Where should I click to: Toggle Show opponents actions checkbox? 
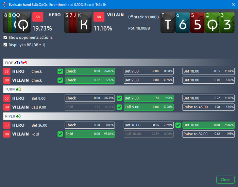(5, 38)
